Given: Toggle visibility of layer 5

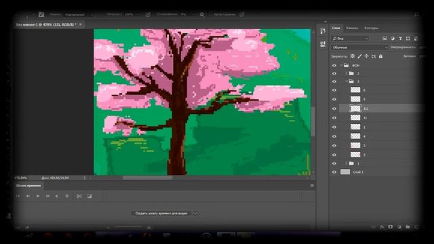Looking at the screenshot, I should point(334,100).
